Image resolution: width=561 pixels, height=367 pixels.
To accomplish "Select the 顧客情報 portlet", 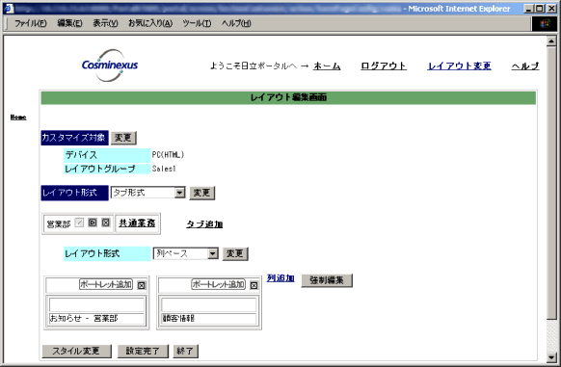I will click(x=209, y=318).
